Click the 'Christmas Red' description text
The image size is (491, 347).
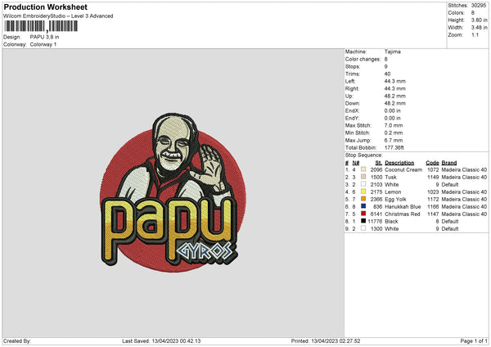[x=403, y=214]
